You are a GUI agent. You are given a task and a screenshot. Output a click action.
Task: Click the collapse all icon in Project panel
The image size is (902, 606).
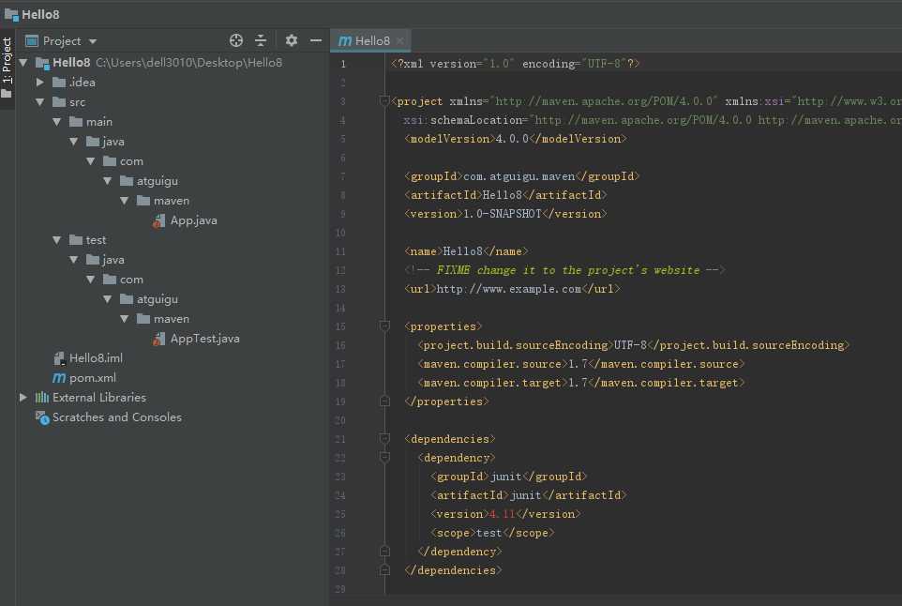click(261, 40)
